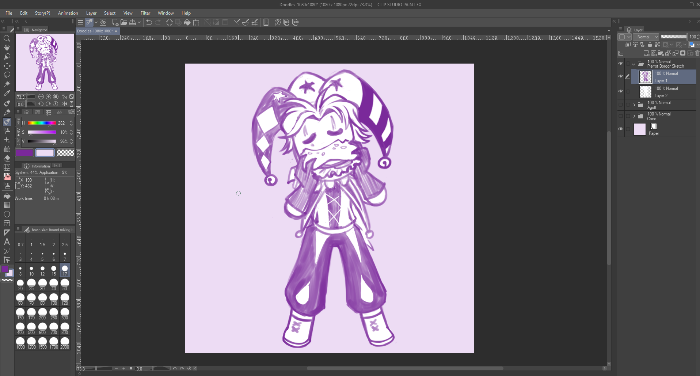Select the Eyedropper tool
This screenshot has height=376, width=700.
pos(7,93)
